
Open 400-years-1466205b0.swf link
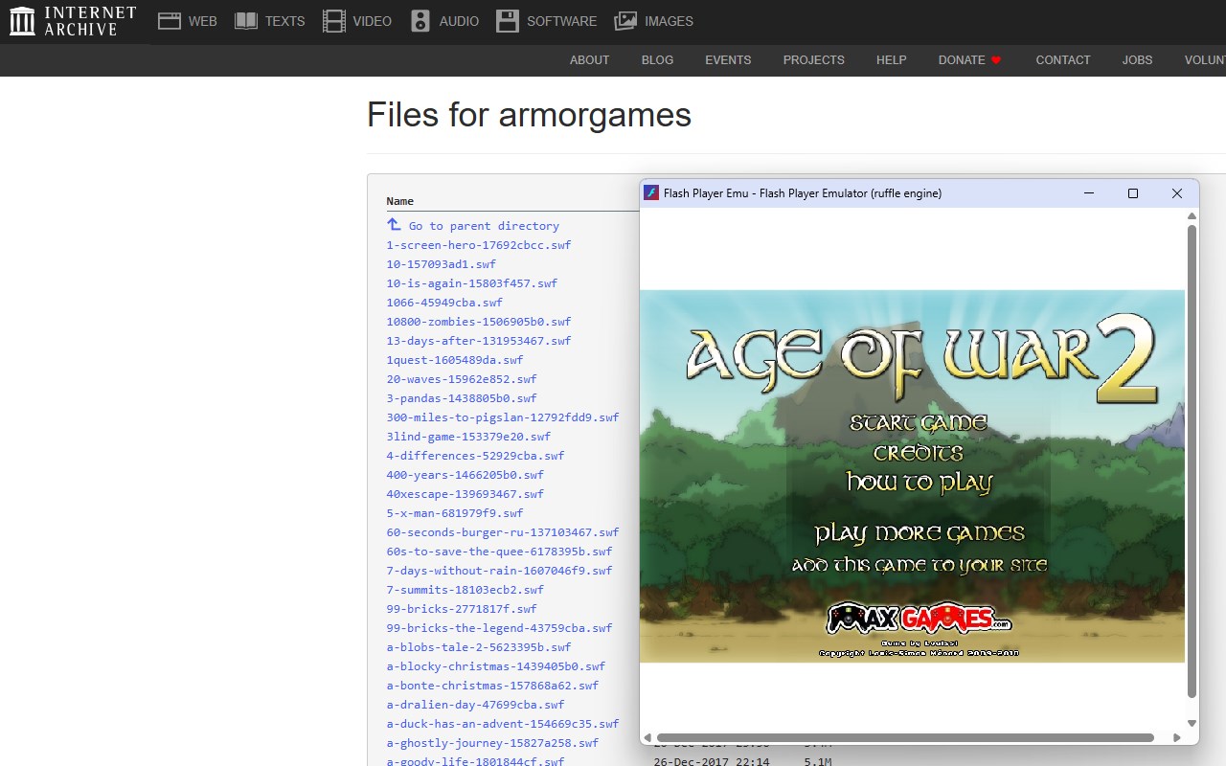click(x=465, y=475)
